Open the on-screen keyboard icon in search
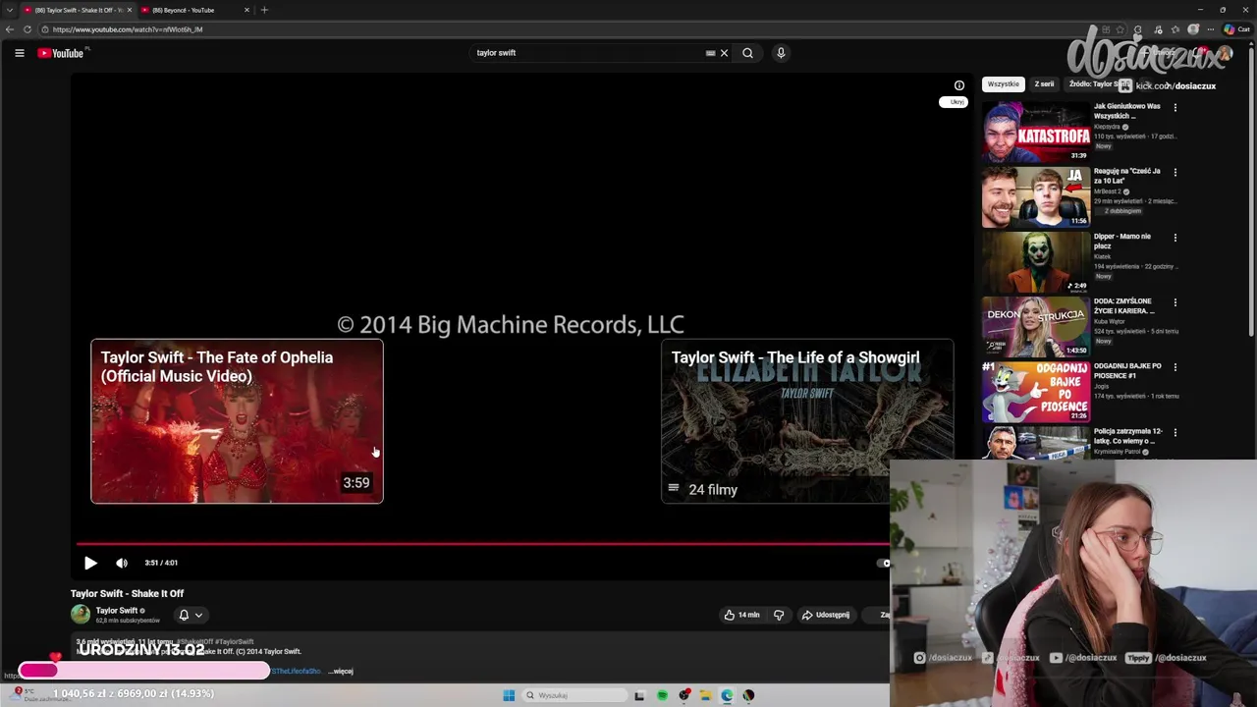Viewport: 1257px width, 707px height. [710, 53]
